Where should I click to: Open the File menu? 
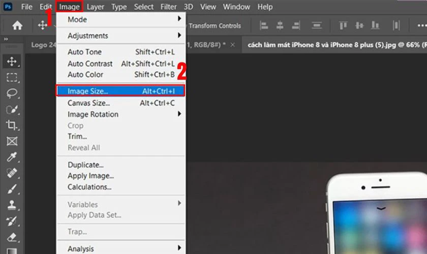[x=26, y=7]
